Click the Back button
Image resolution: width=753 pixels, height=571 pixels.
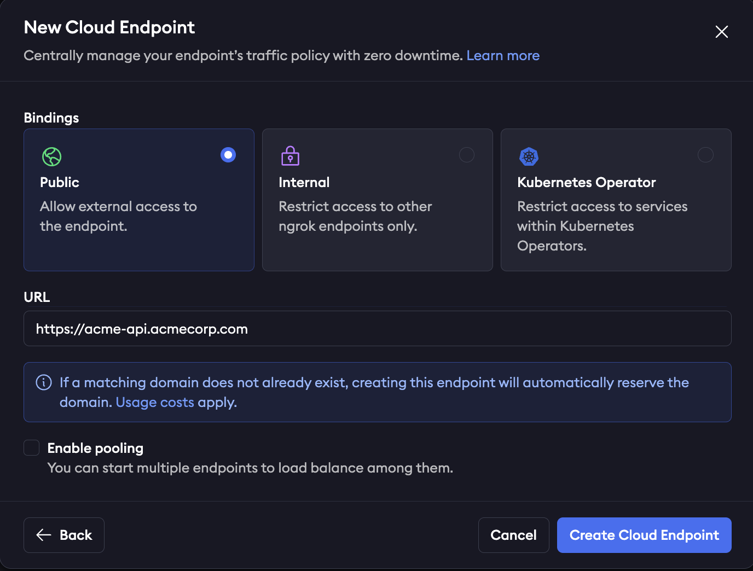[x=63, y=535]
